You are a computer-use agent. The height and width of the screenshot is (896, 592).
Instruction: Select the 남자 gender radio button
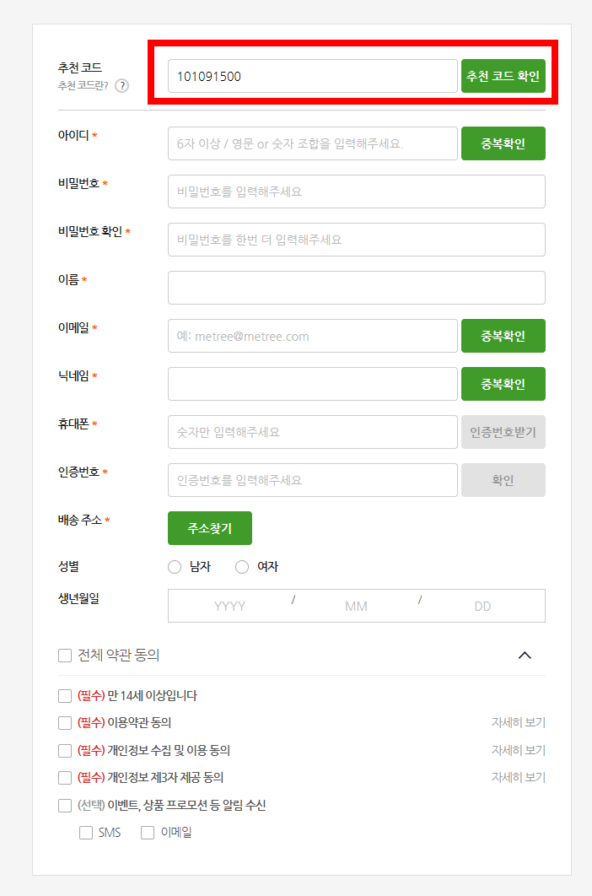(175, 567)
